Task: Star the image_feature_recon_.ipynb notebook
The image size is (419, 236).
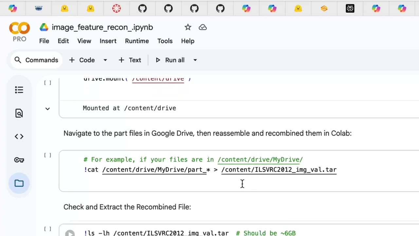Action: coord(188,27)
